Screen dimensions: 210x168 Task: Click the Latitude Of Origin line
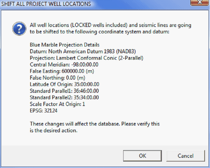tap(65, 84)
